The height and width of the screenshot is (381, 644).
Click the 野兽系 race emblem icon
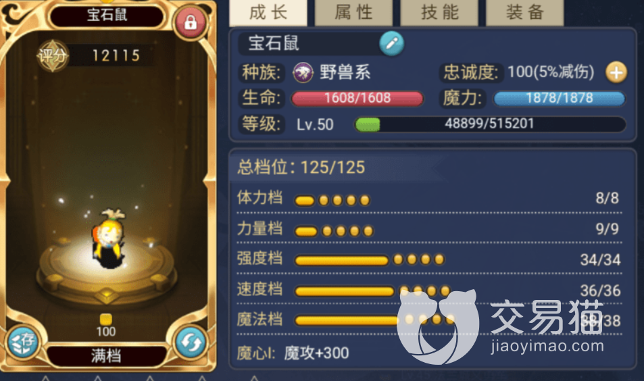(303, 73)
